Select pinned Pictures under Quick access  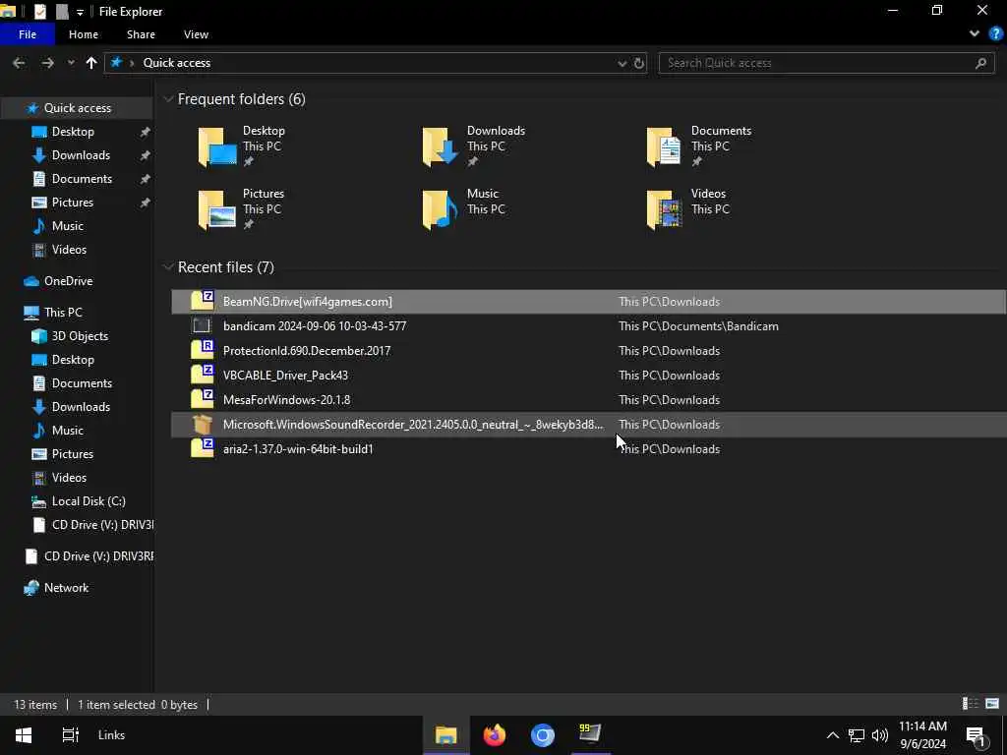click(72, 203)
